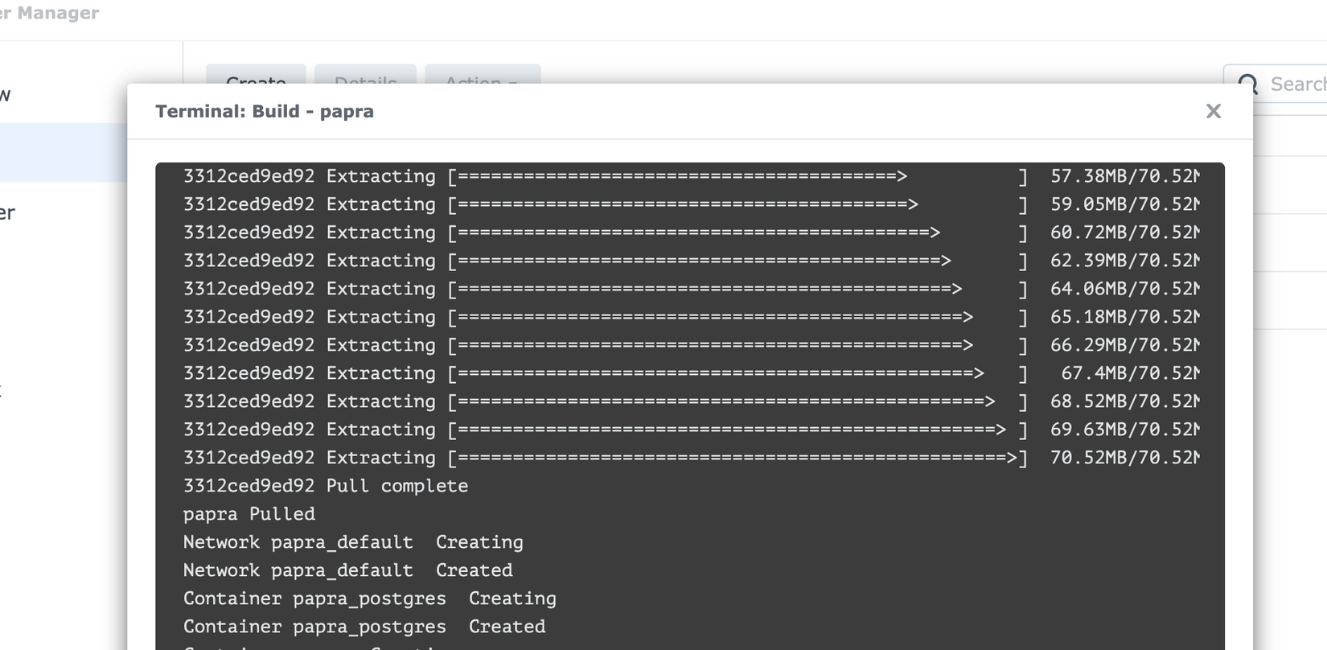Click the "Container papra_postgres Created" line
This screenshot has height=650, width=1327.
click(364, 627)
